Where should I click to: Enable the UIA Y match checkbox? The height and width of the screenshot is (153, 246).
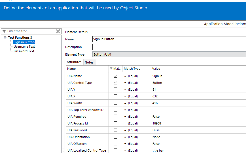(115, 89)
